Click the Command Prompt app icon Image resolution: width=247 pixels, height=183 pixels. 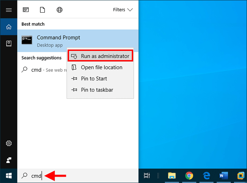pos(27,40)
